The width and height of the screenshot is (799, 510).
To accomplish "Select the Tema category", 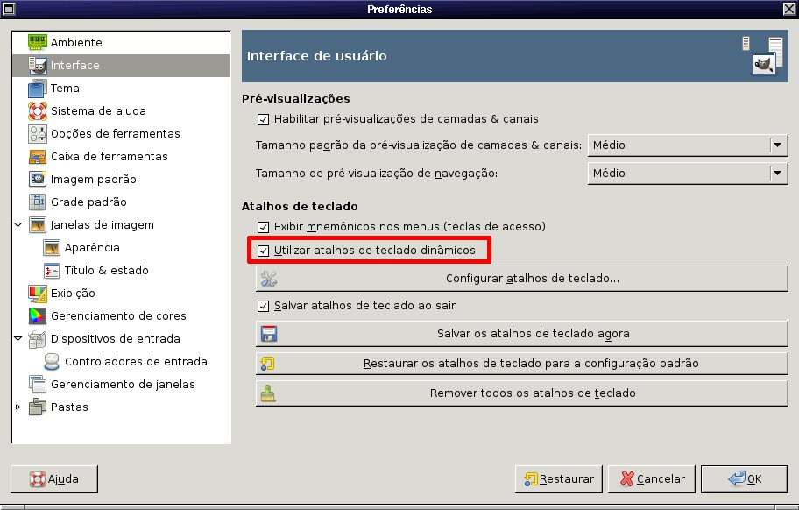I will coord(121,89).
